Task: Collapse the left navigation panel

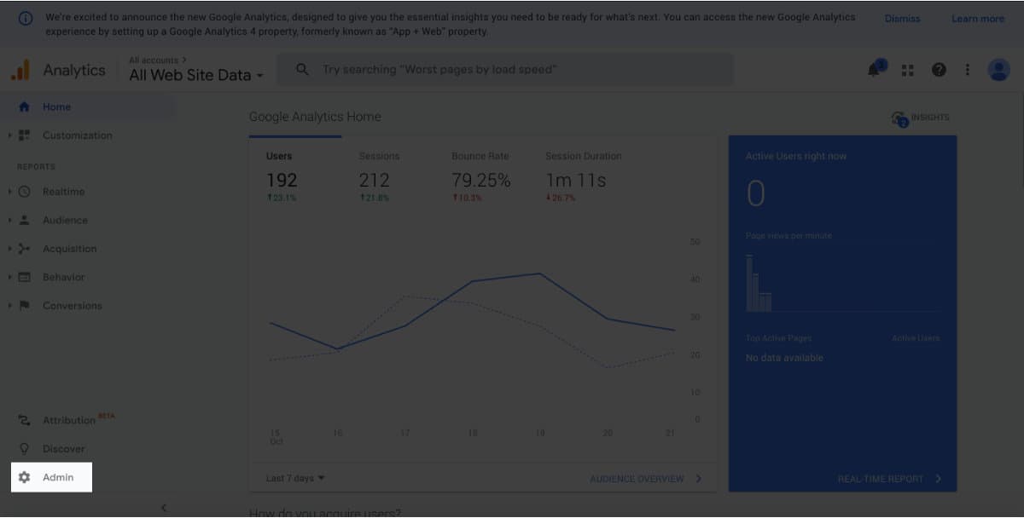Action: pyautogui.click(x=163, y=507)
